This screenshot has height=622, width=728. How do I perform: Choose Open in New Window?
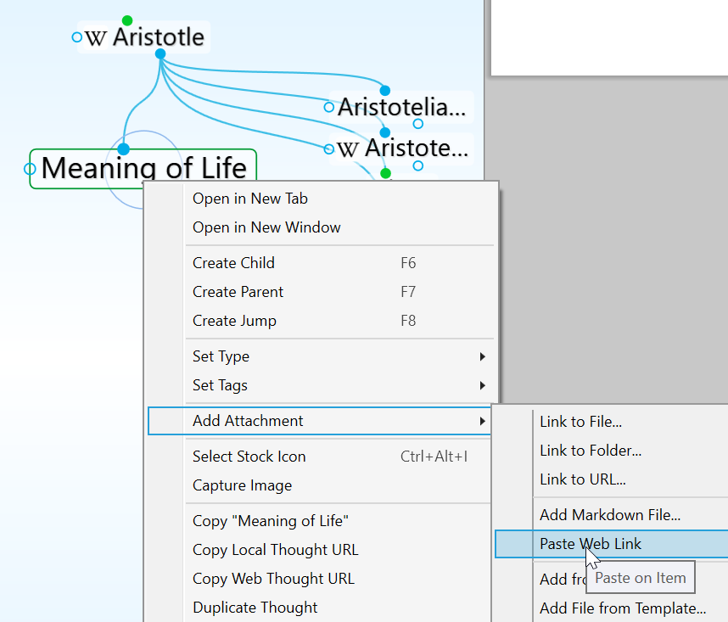[266, 227]
